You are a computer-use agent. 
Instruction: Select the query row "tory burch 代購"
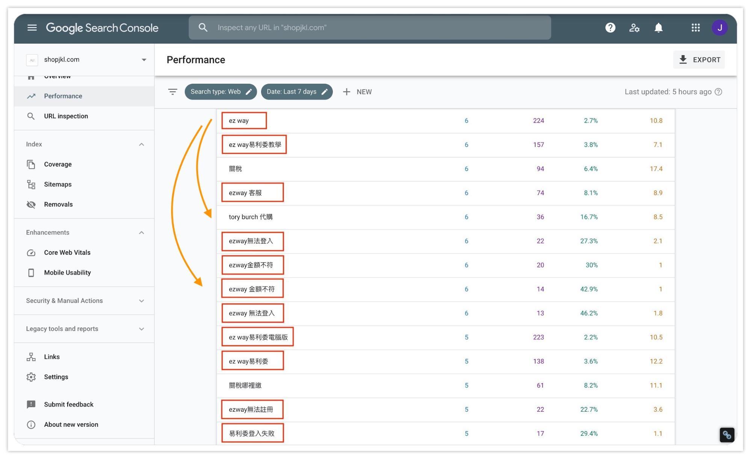(446, 217)
